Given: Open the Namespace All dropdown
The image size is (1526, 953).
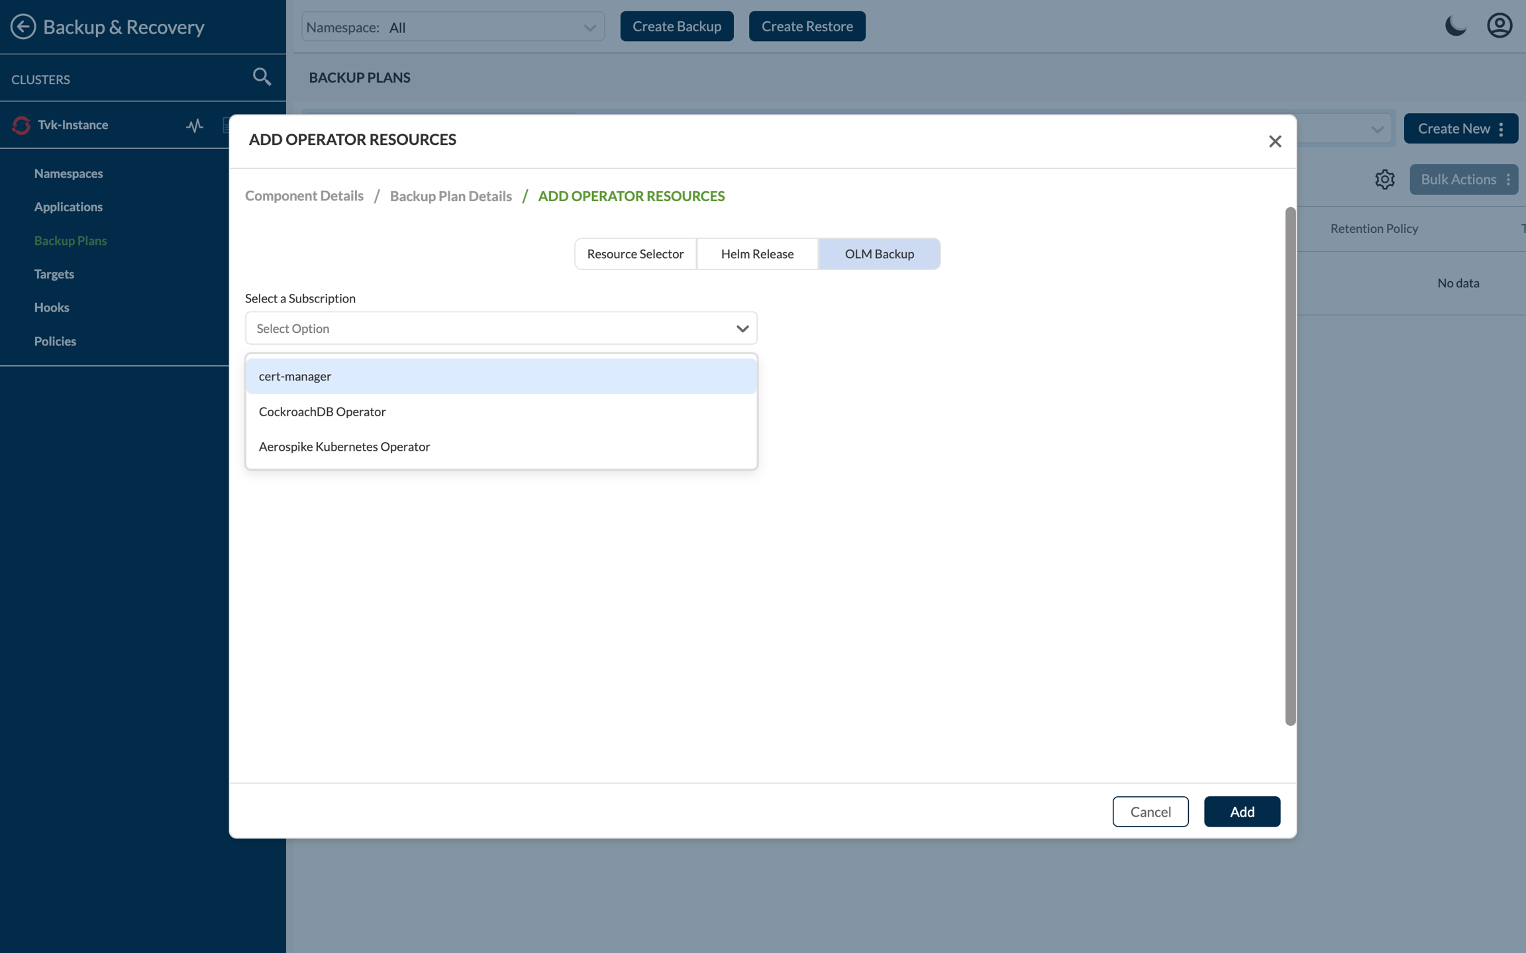Looking at the screenshot, I should [x=453, y=27].
